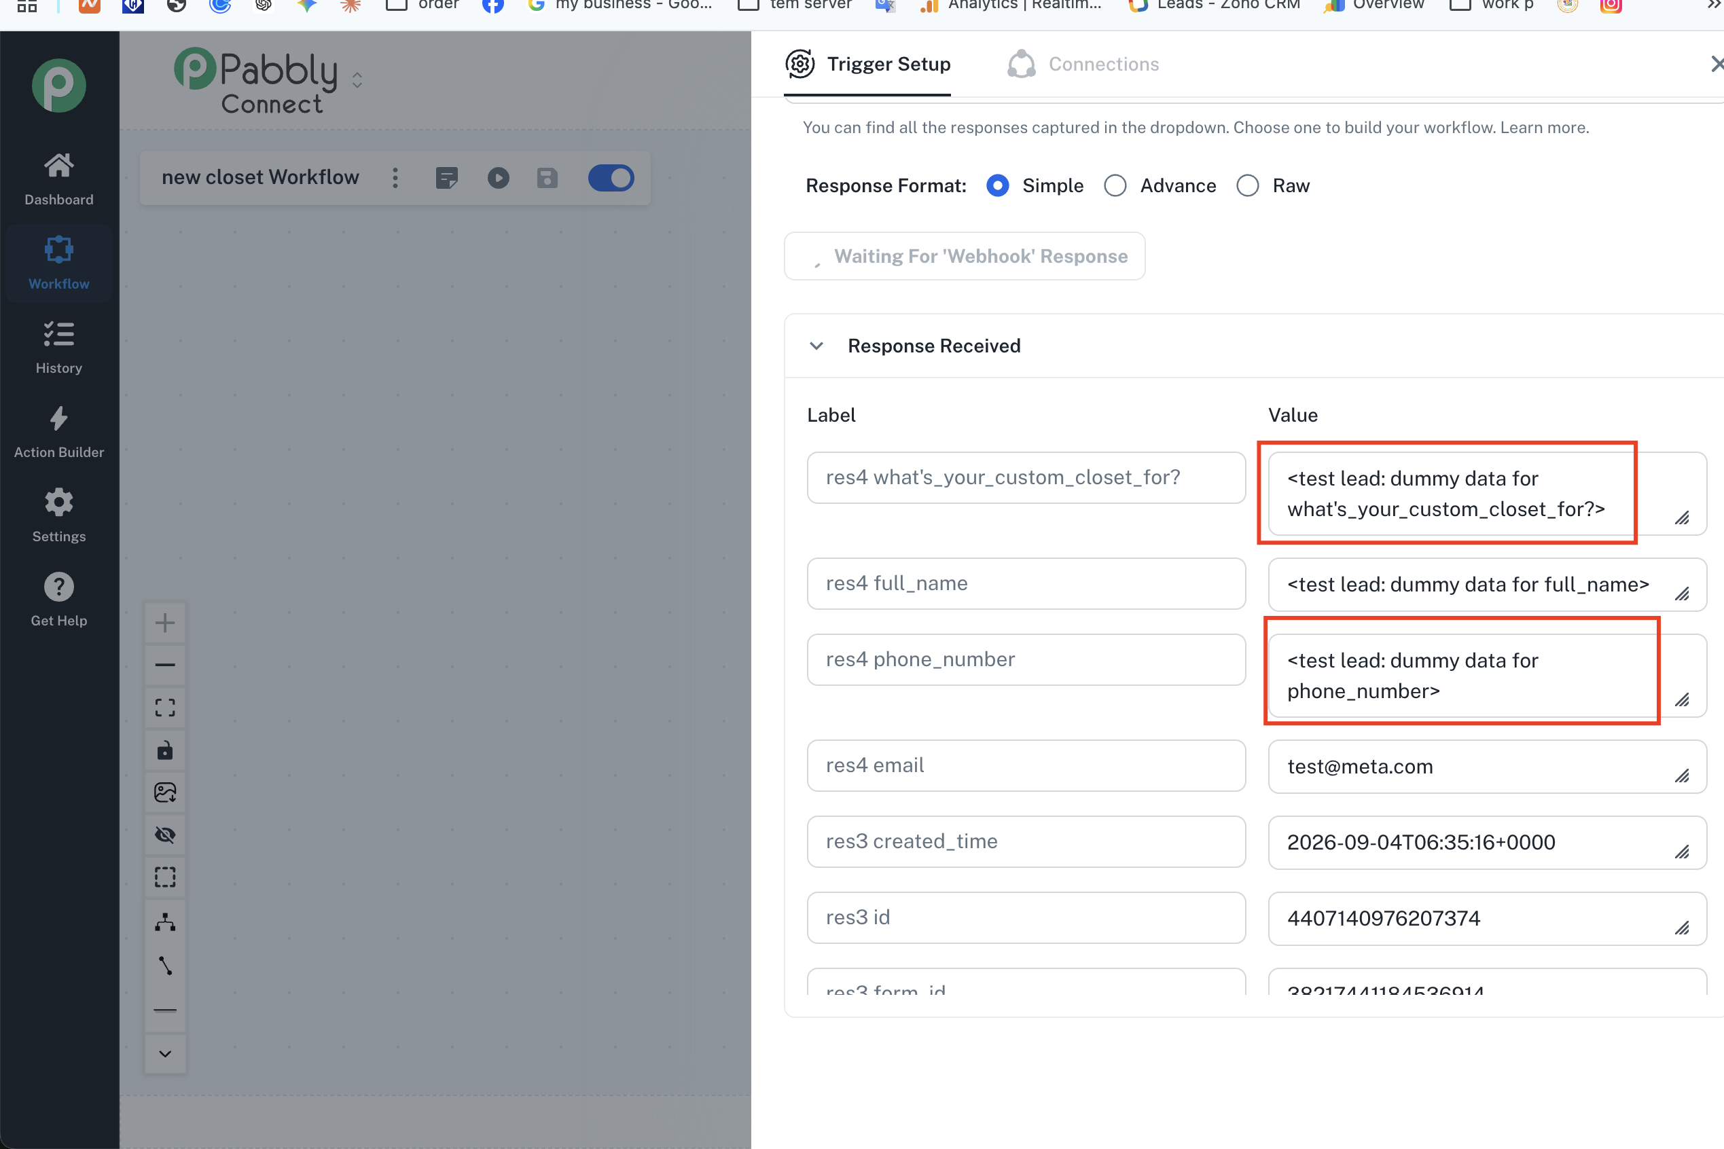
Task: Click the Label column header
Action: pos(831,416)
